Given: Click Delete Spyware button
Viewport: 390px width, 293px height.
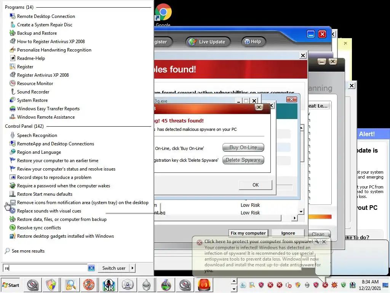Looking at the screenshot, I should click(243, 160).
